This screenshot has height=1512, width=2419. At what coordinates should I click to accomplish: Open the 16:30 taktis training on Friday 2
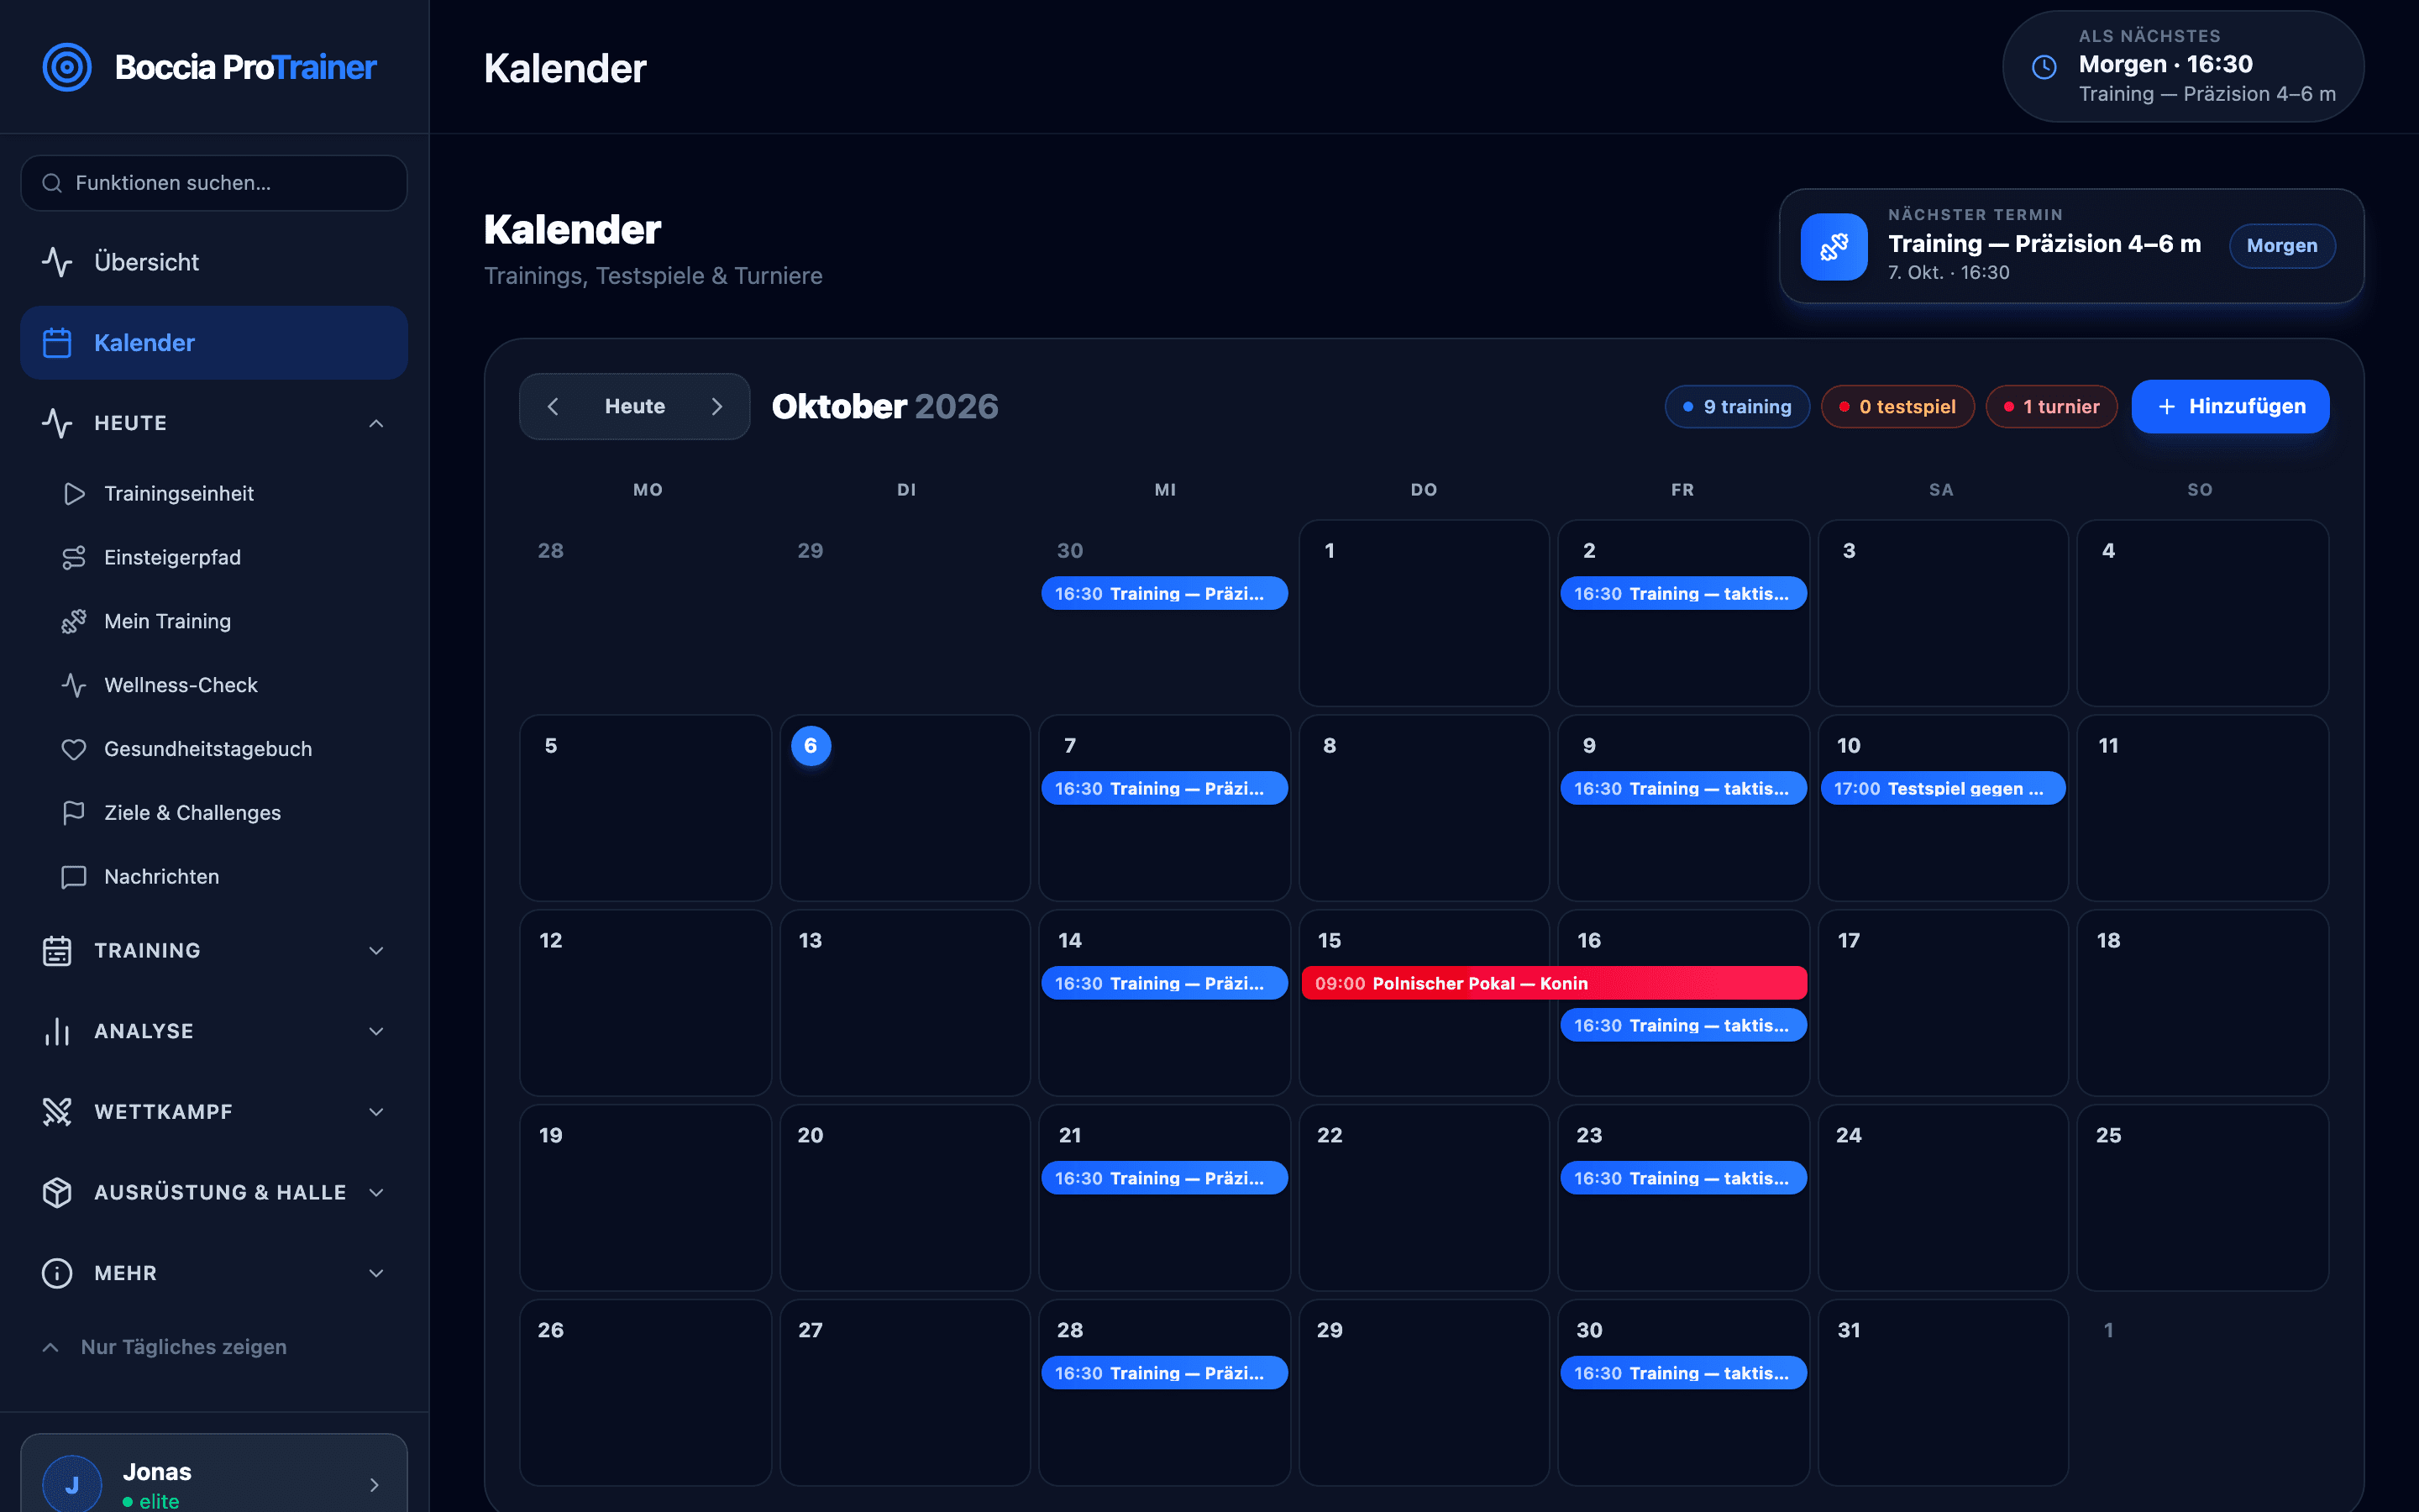1683,593
